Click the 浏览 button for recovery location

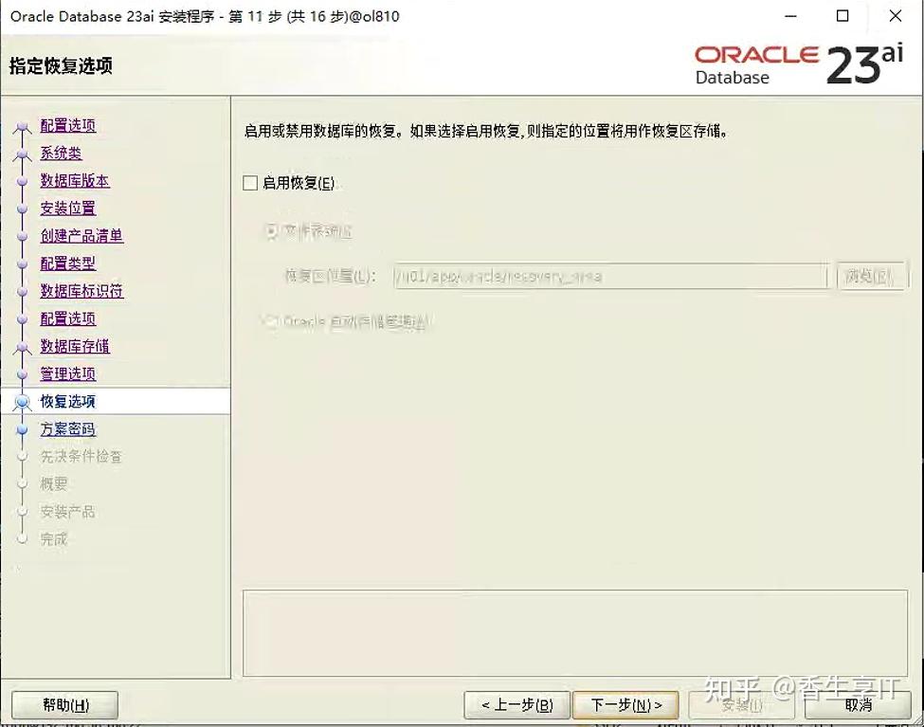click(871, 275)
